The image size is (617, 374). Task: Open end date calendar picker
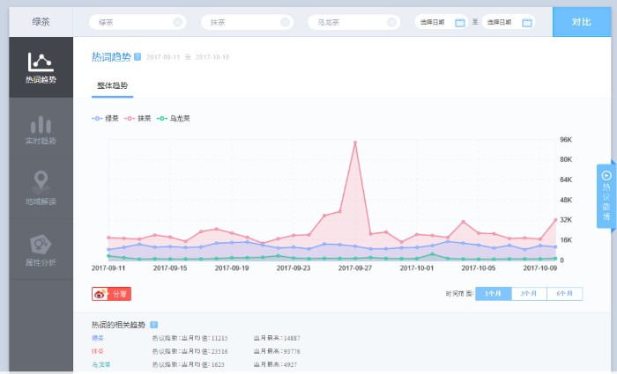click(x=526, y=22)
